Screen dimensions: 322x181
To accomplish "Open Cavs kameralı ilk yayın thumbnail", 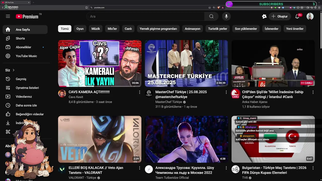I will [x=100, y=64].
